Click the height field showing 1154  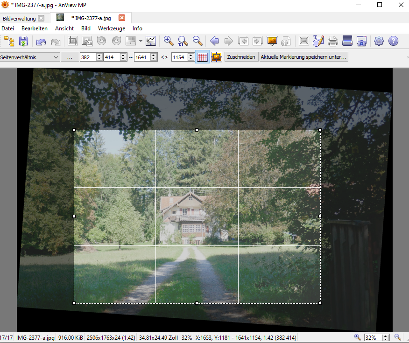(x=180, y=57)
